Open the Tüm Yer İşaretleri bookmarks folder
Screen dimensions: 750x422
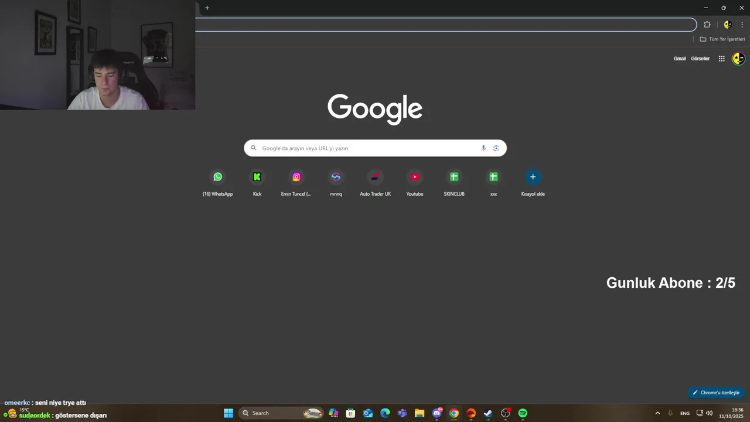point(722,39)
